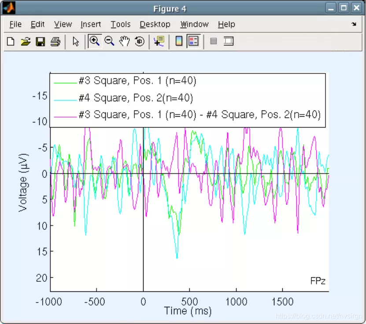Select the Zoom Out tool

click(x=109, y=41)
